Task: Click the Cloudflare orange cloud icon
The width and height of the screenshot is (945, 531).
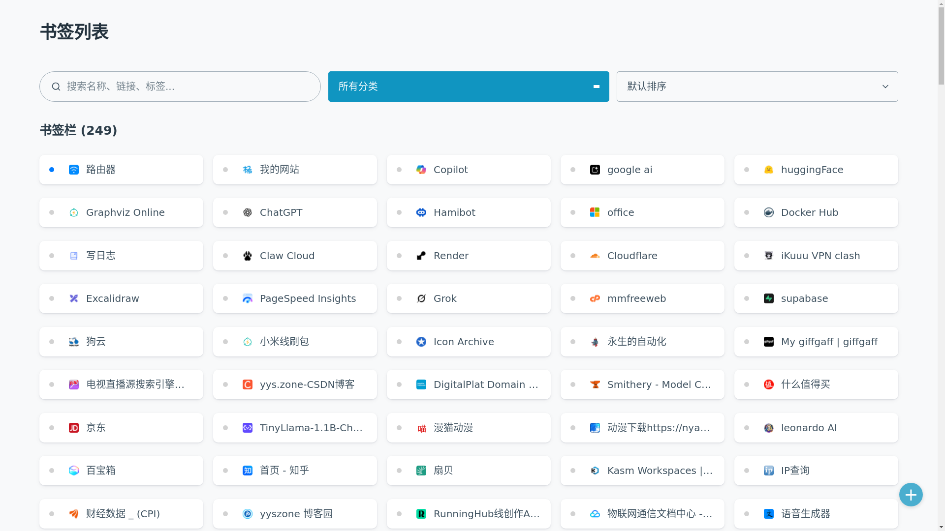Action: (x=595, y=256)
